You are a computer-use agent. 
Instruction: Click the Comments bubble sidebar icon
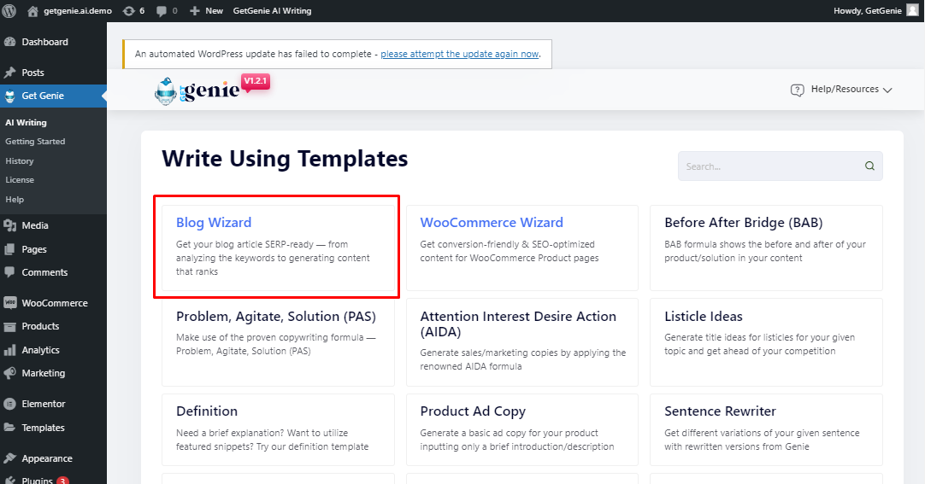[9, 272]
